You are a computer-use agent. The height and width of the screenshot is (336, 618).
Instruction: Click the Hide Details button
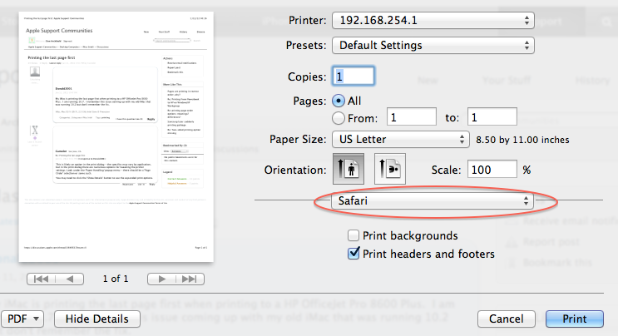(x=97, y=319)
